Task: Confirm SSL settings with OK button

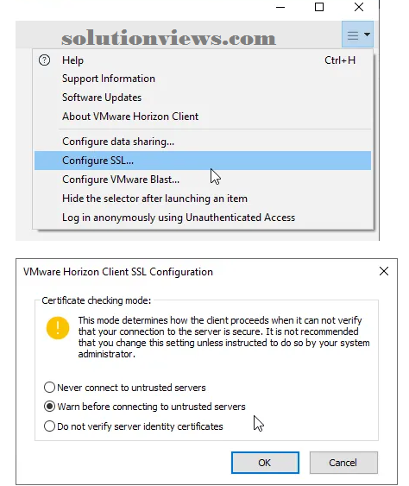Action: coord(265,463)
